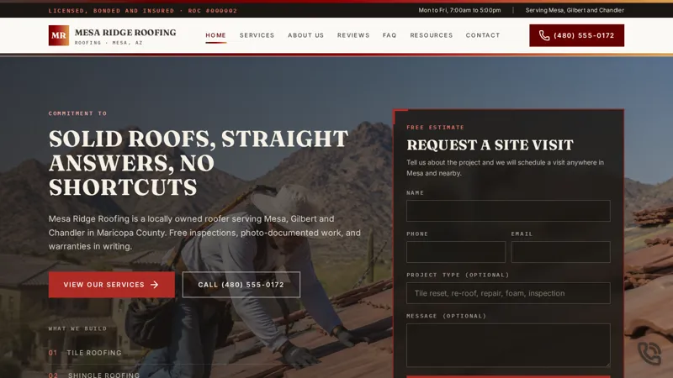
Task: Open the Contact nav item
Action: point(483,35)
